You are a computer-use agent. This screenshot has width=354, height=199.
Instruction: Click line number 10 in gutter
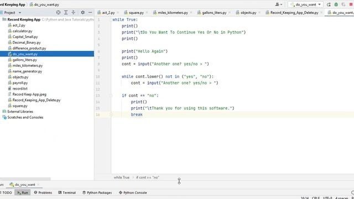coord(97,77)
